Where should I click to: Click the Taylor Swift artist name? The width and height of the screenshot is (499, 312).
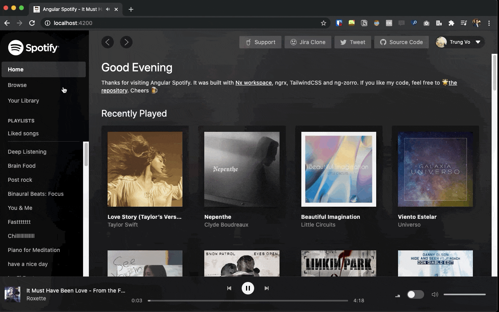pos(123,225)
